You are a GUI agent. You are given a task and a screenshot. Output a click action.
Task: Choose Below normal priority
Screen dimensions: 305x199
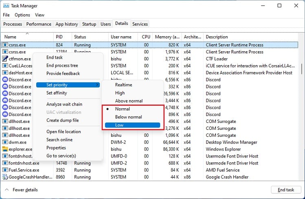pos(128,117)
